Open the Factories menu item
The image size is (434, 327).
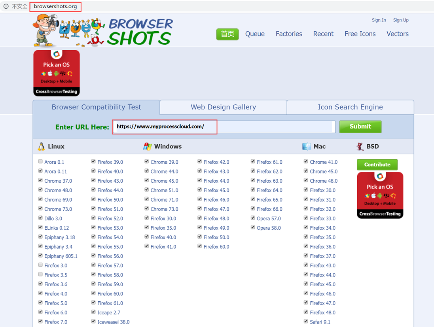pyautogui.click(x=289, y=34)
